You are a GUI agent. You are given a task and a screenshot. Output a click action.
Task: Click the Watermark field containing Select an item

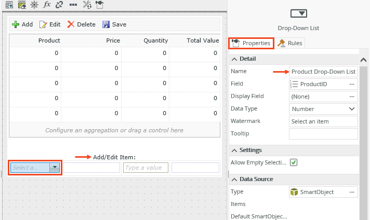click(x=323, y=121)
